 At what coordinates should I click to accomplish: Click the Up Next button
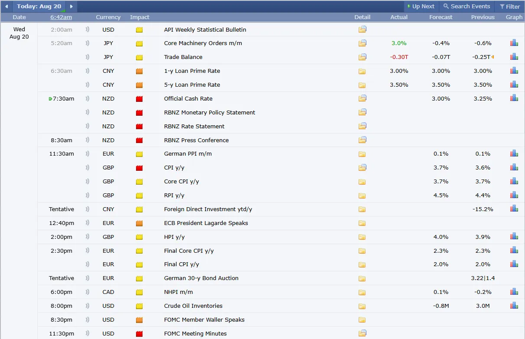click(421, 7)
